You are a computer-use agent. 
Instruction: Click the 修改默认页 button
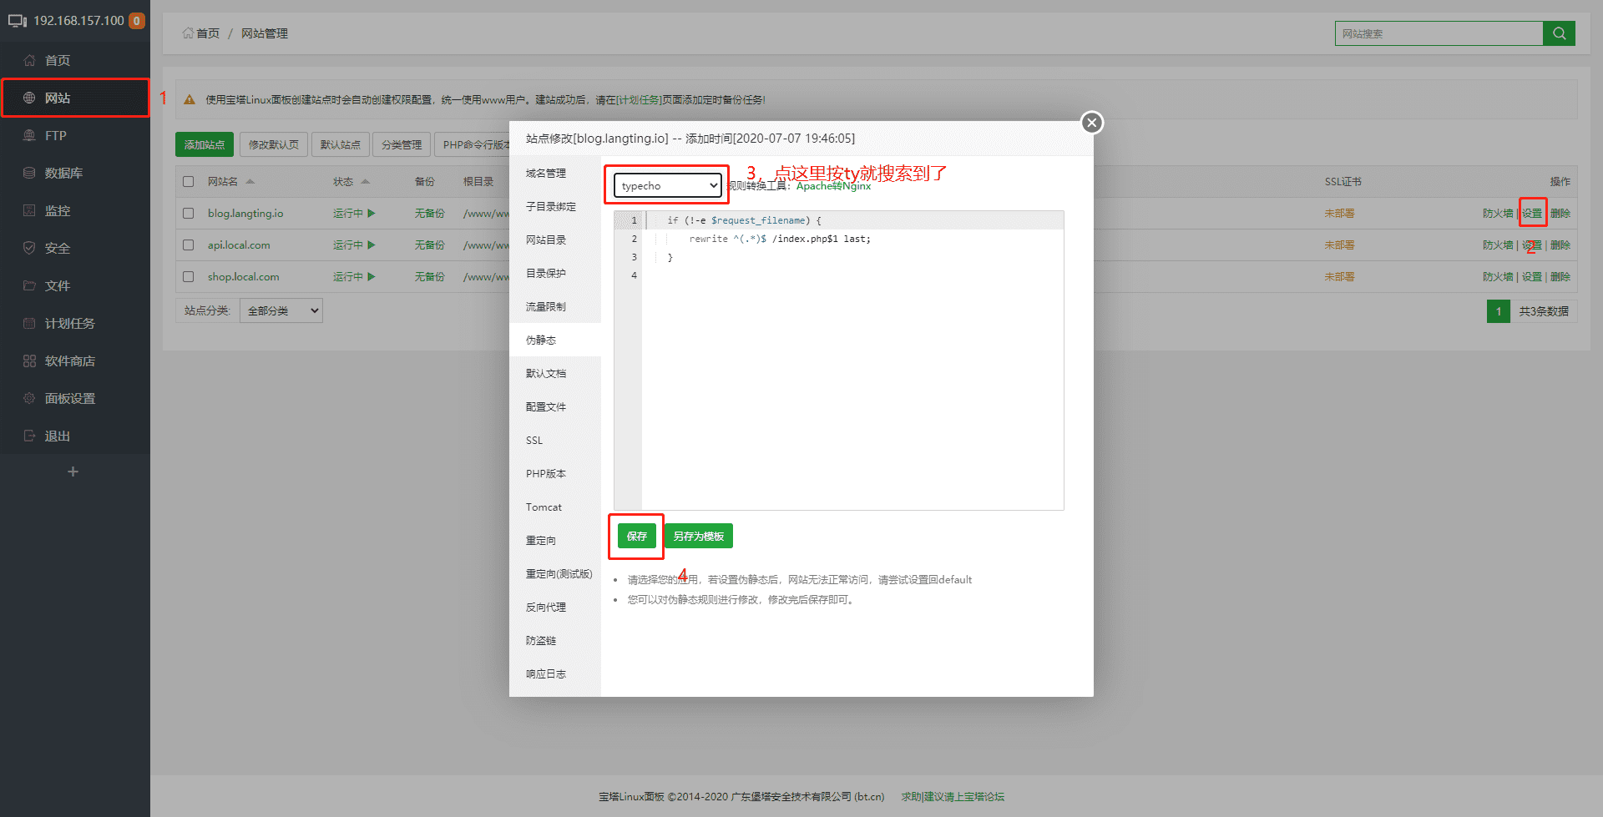(x=274, y=144)
